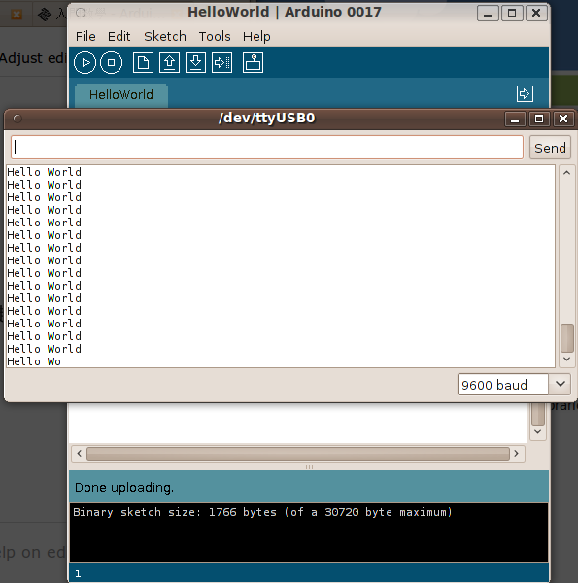578x583 pixels.
Task: Maximize the Arduino 0017 window
Action: click(x=512, y=14)
